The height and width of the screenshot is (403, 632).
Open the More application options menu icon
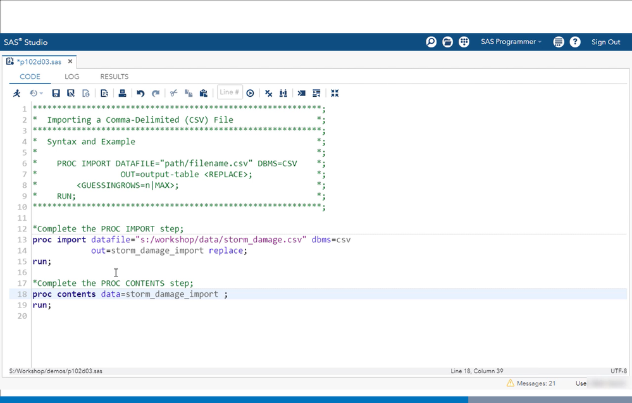coord(559,42)
